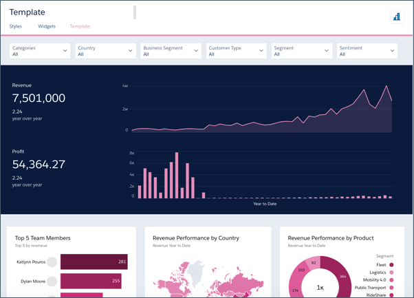Click the Year to Date axis label
The height and width of the screenshot is (298, 414).
tap(265, 204)
